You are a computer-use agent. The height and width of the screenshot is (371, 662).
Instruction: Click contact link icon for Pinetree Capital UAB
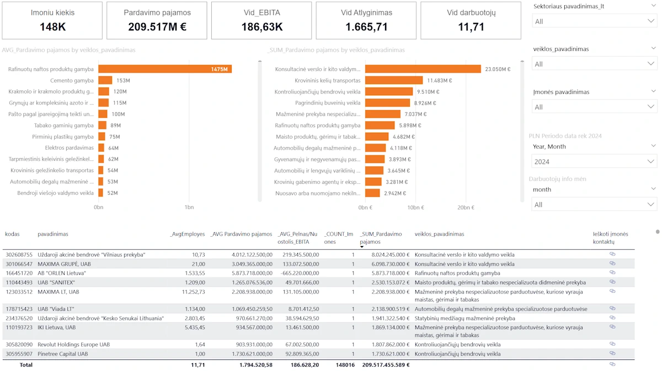[612, 353]
